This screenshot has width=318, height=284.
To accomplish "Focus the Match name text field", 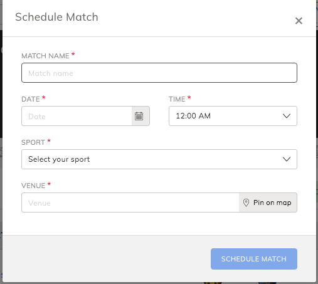I will click(x=159, y=73).
